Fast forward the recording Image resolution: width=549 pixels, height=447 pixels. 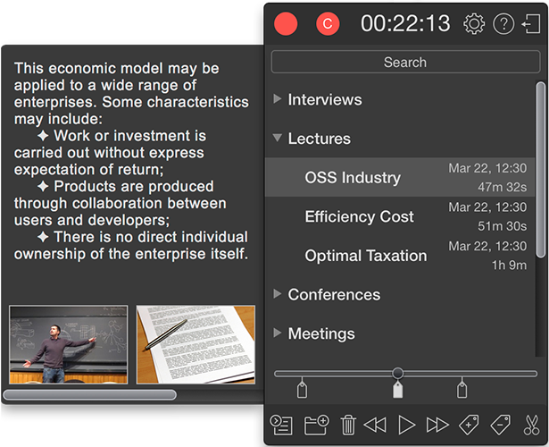pos(437,425)
